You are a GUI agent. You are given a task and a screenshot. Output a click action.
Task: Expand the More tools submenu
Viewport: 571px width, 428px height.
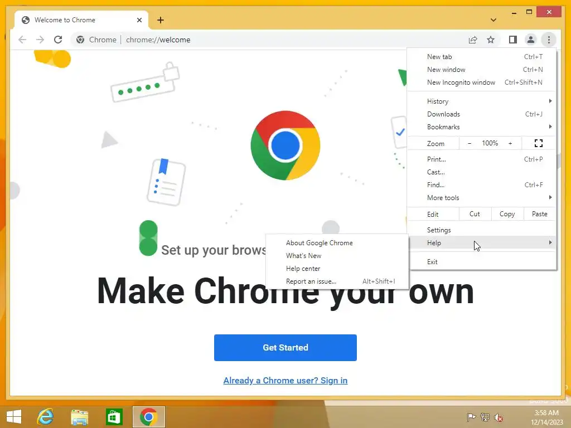[482, 198]
